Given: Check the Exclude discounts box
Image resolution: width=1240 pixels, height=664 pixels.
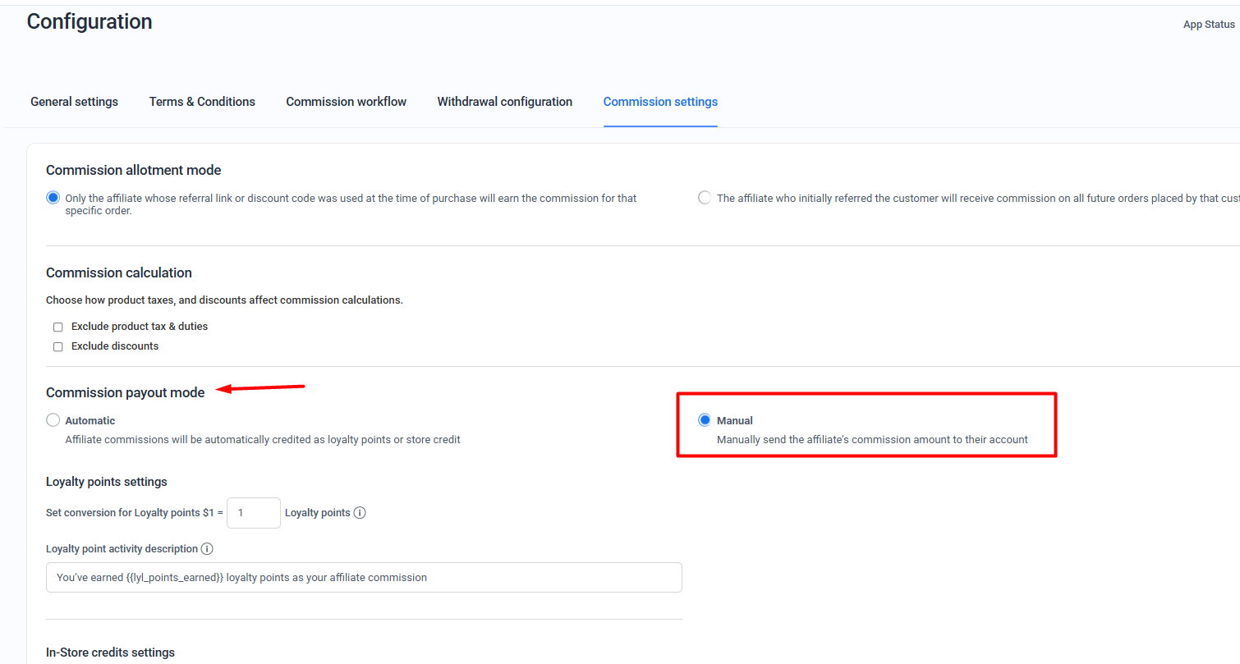Looking at the screenshot, I should [x=58, y=346].
